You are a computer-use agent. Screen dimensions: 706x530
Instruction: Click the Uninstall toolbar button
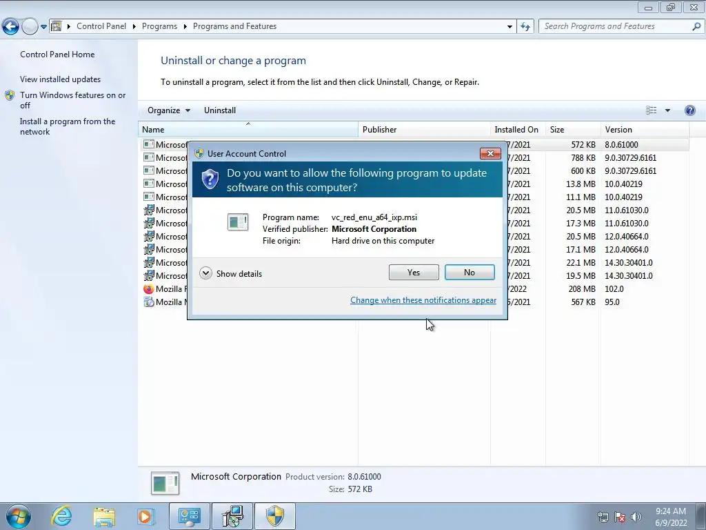pos(220,110)
